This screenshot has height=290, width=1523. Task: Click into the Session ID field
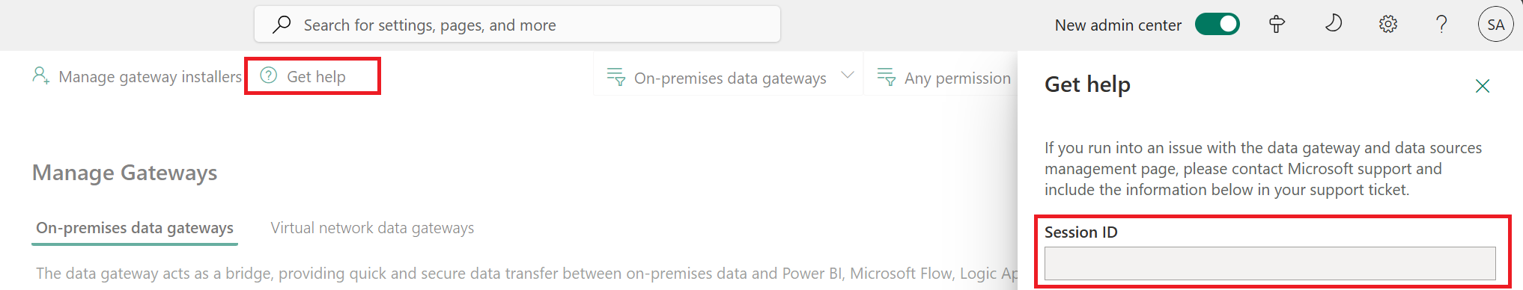click(1270, 263)
